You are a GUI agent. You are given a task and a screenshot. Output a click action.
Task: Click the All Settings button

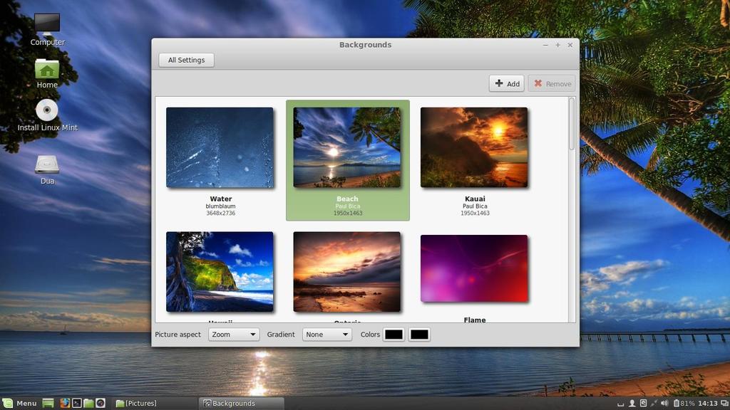[x=186, y=60]
